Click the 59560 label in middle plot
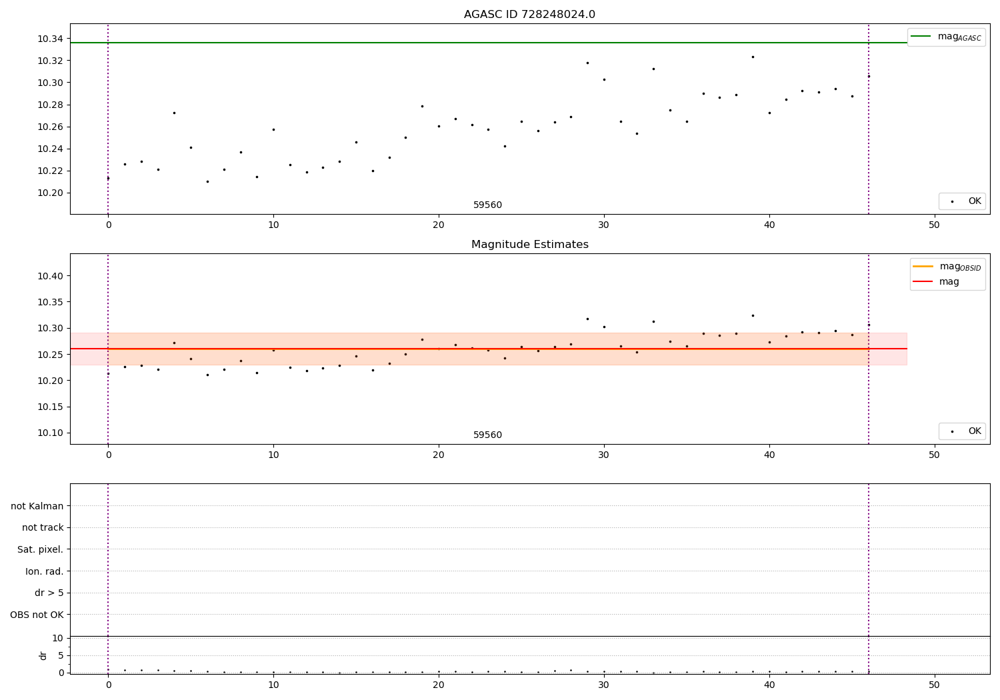Screen dimensions: 1000x700 click(487, 435)
